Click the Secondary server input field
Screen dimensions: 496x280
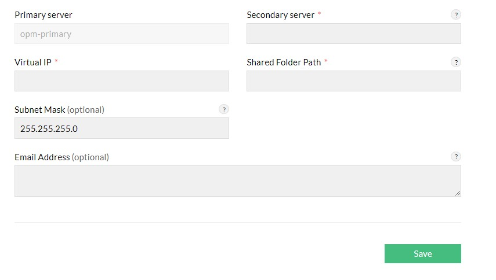pyautogui.click(x=353, y=34)
